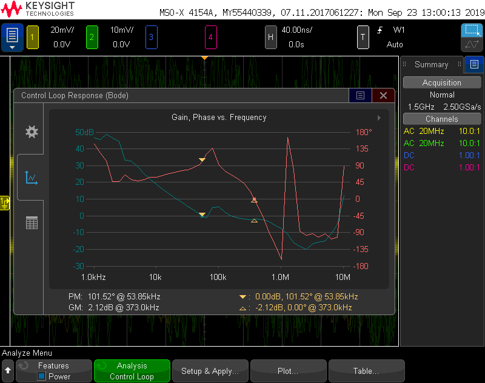
Task: Select channel 2 green button
Action: click(92, 38)
